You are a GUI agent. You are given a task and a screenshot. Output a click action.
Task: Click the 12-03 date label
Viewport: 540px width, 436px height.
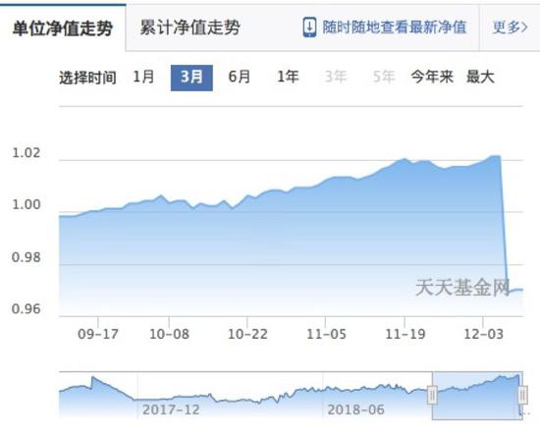483,334
